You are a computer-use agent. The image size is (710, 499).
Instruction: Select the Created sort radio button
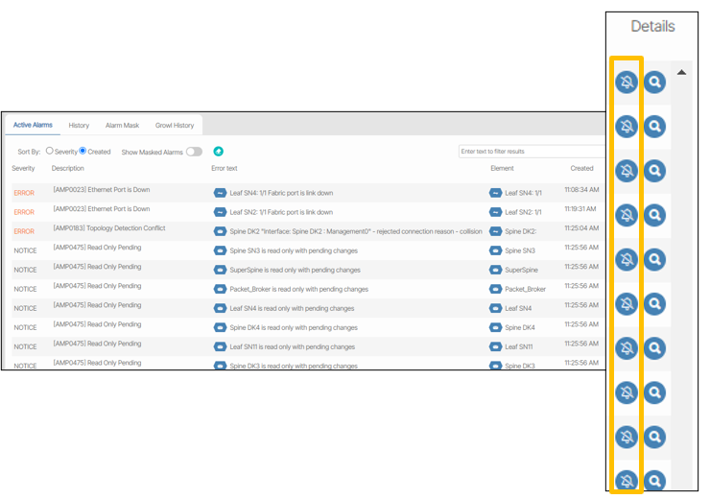(x=83, y=152)
